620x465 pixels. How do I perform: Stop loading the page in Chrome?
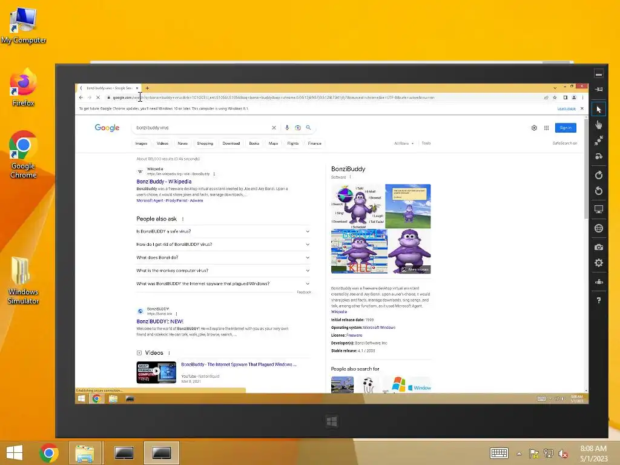(97, 97)
